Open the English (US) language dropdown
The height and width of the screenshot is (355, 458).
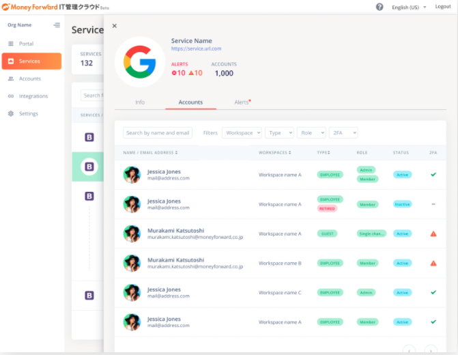click(409, 8)
